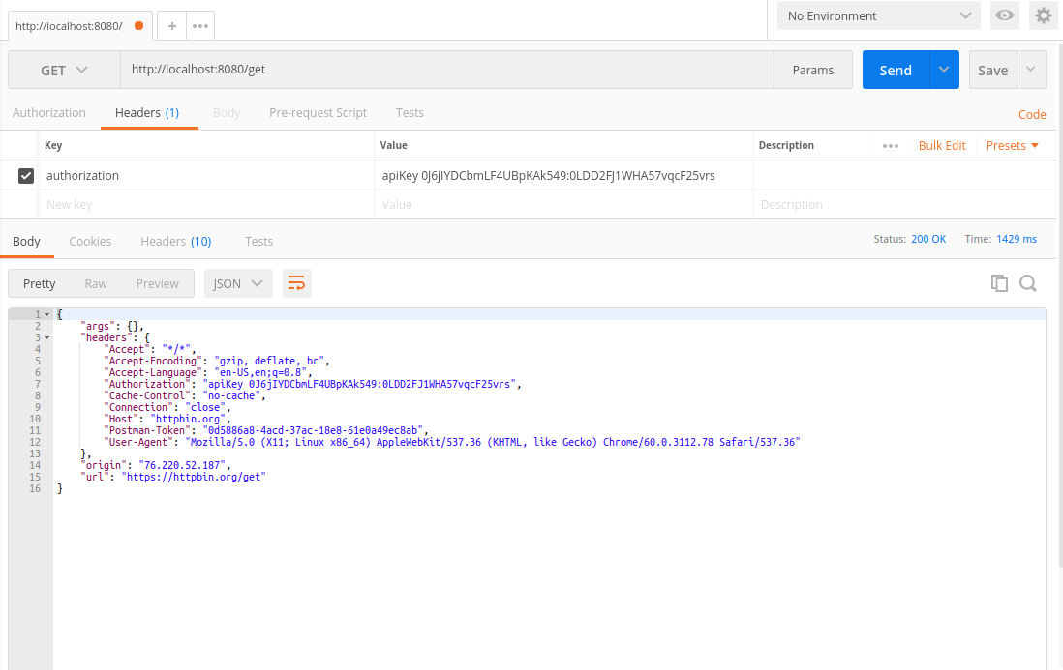Open the JSON format dropdown
Image resolution: width=1063 pixels, height=670 pixels.
[238, 283]
